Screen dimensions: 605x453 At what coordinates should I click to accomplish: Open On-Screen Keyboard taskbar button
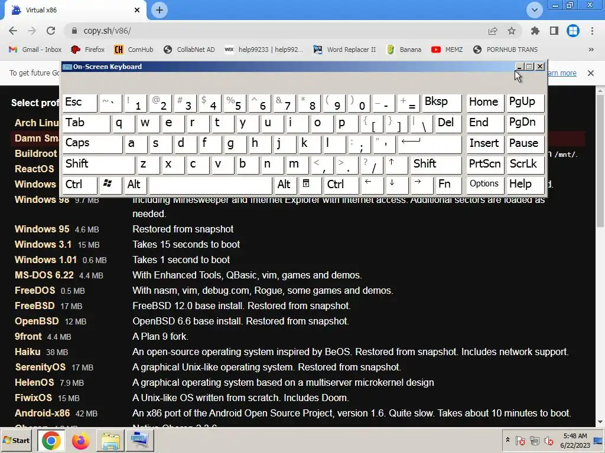pos(139,440)
